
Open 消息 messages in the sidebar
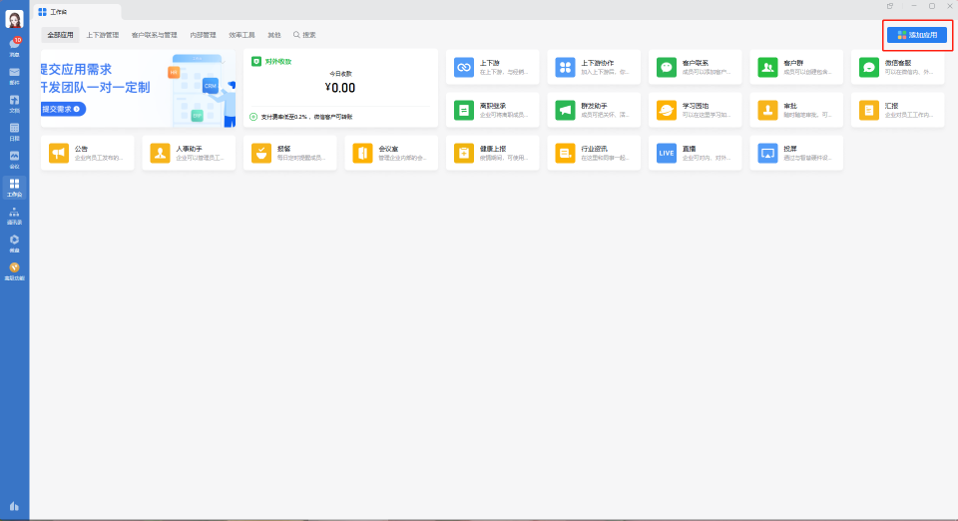click(14, 46)
